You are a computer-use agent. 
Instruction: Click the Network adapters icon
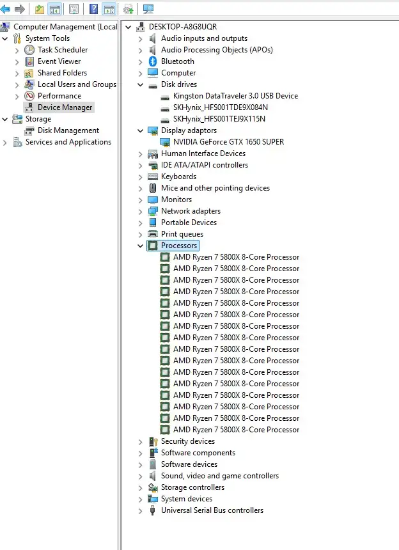tap(153, 211)
